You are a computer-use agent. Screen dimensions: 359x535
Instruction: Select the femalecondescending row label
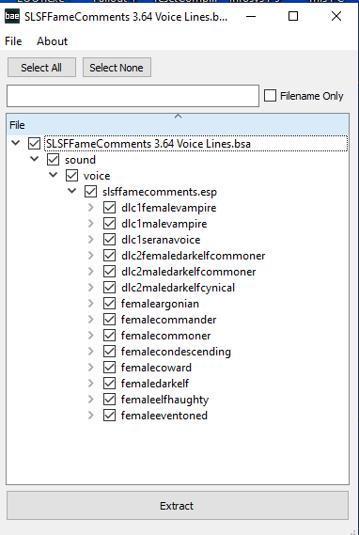tap(176, 352)
